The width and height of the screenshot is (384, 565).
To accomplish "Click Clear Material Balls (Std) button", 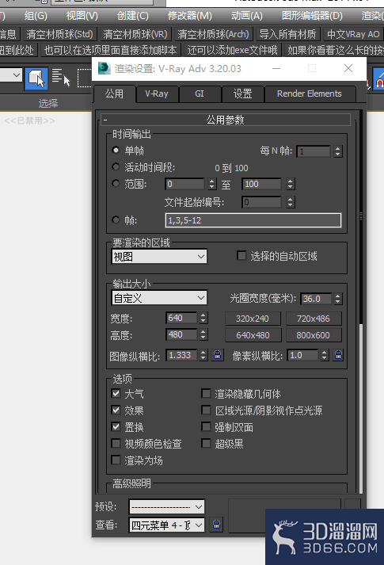I will coord(59,34).
